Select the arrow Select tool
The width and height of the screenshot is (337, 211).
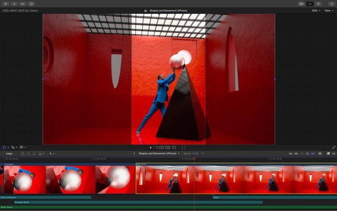[51, 153]
